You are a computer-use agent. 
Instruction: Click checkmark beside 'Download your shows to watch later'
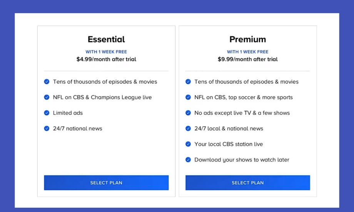[188, 160]
